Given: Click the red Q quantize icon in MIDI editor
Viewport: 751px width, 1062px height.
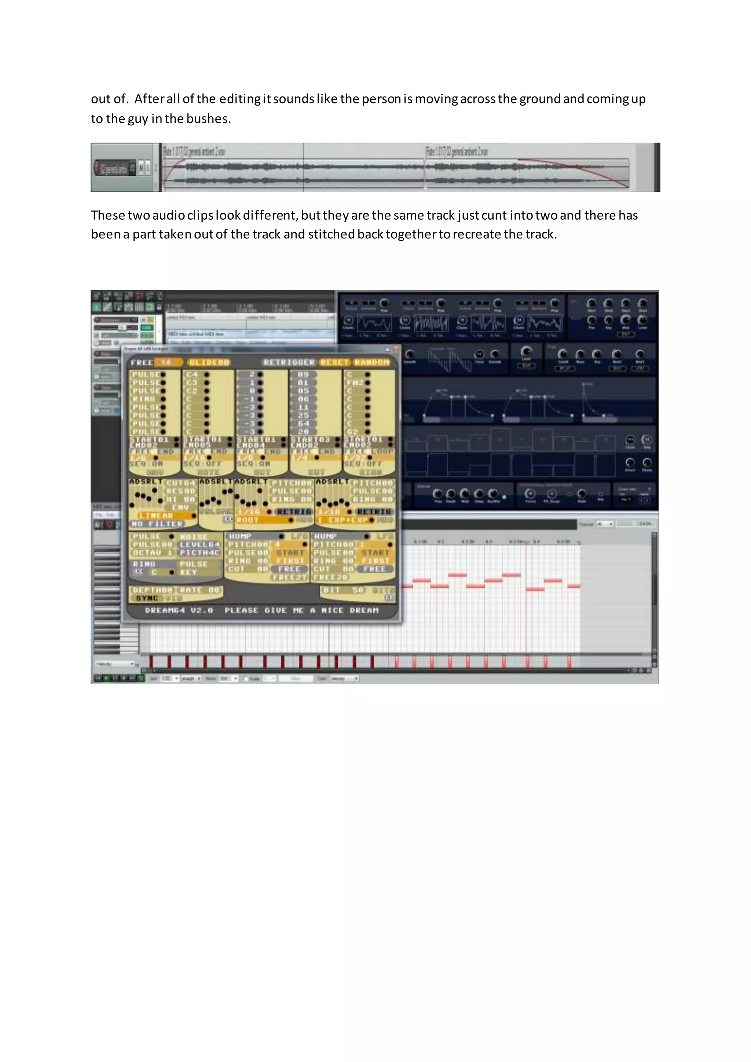Looking at the screenshot, I should click(110, 524).
